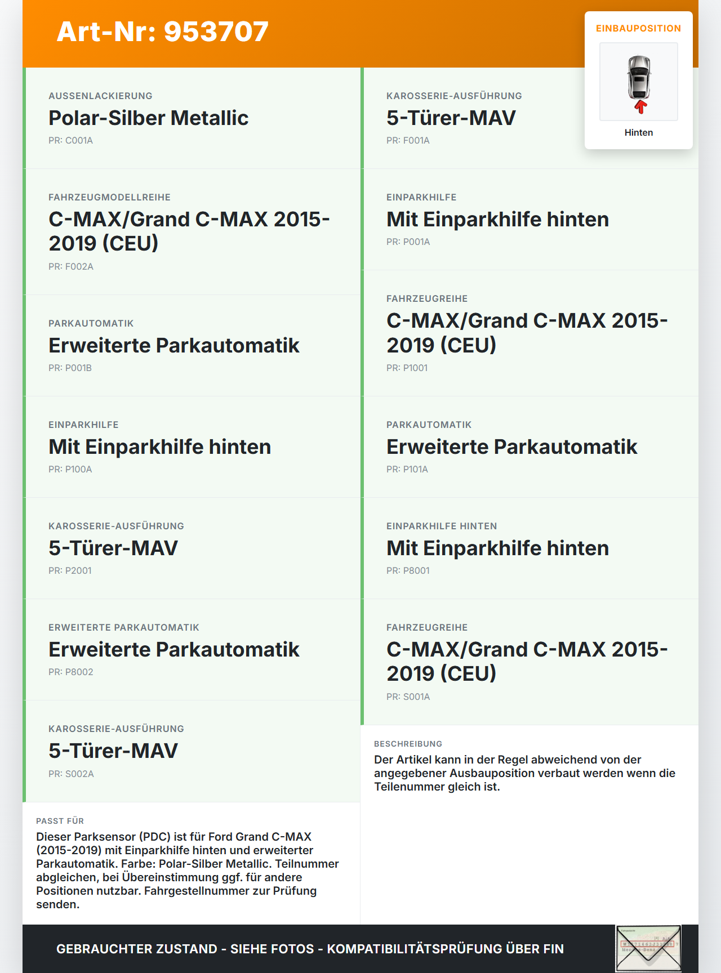Click Mit Einparkhilfe hinten with PR P001A
Screen dimensions: 721x973
click(497, 219)
